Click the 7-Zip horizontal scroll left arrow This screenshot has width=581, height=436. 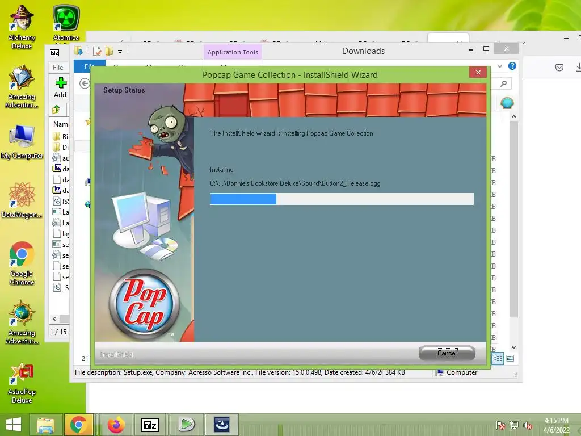click(x=54, y=318)
